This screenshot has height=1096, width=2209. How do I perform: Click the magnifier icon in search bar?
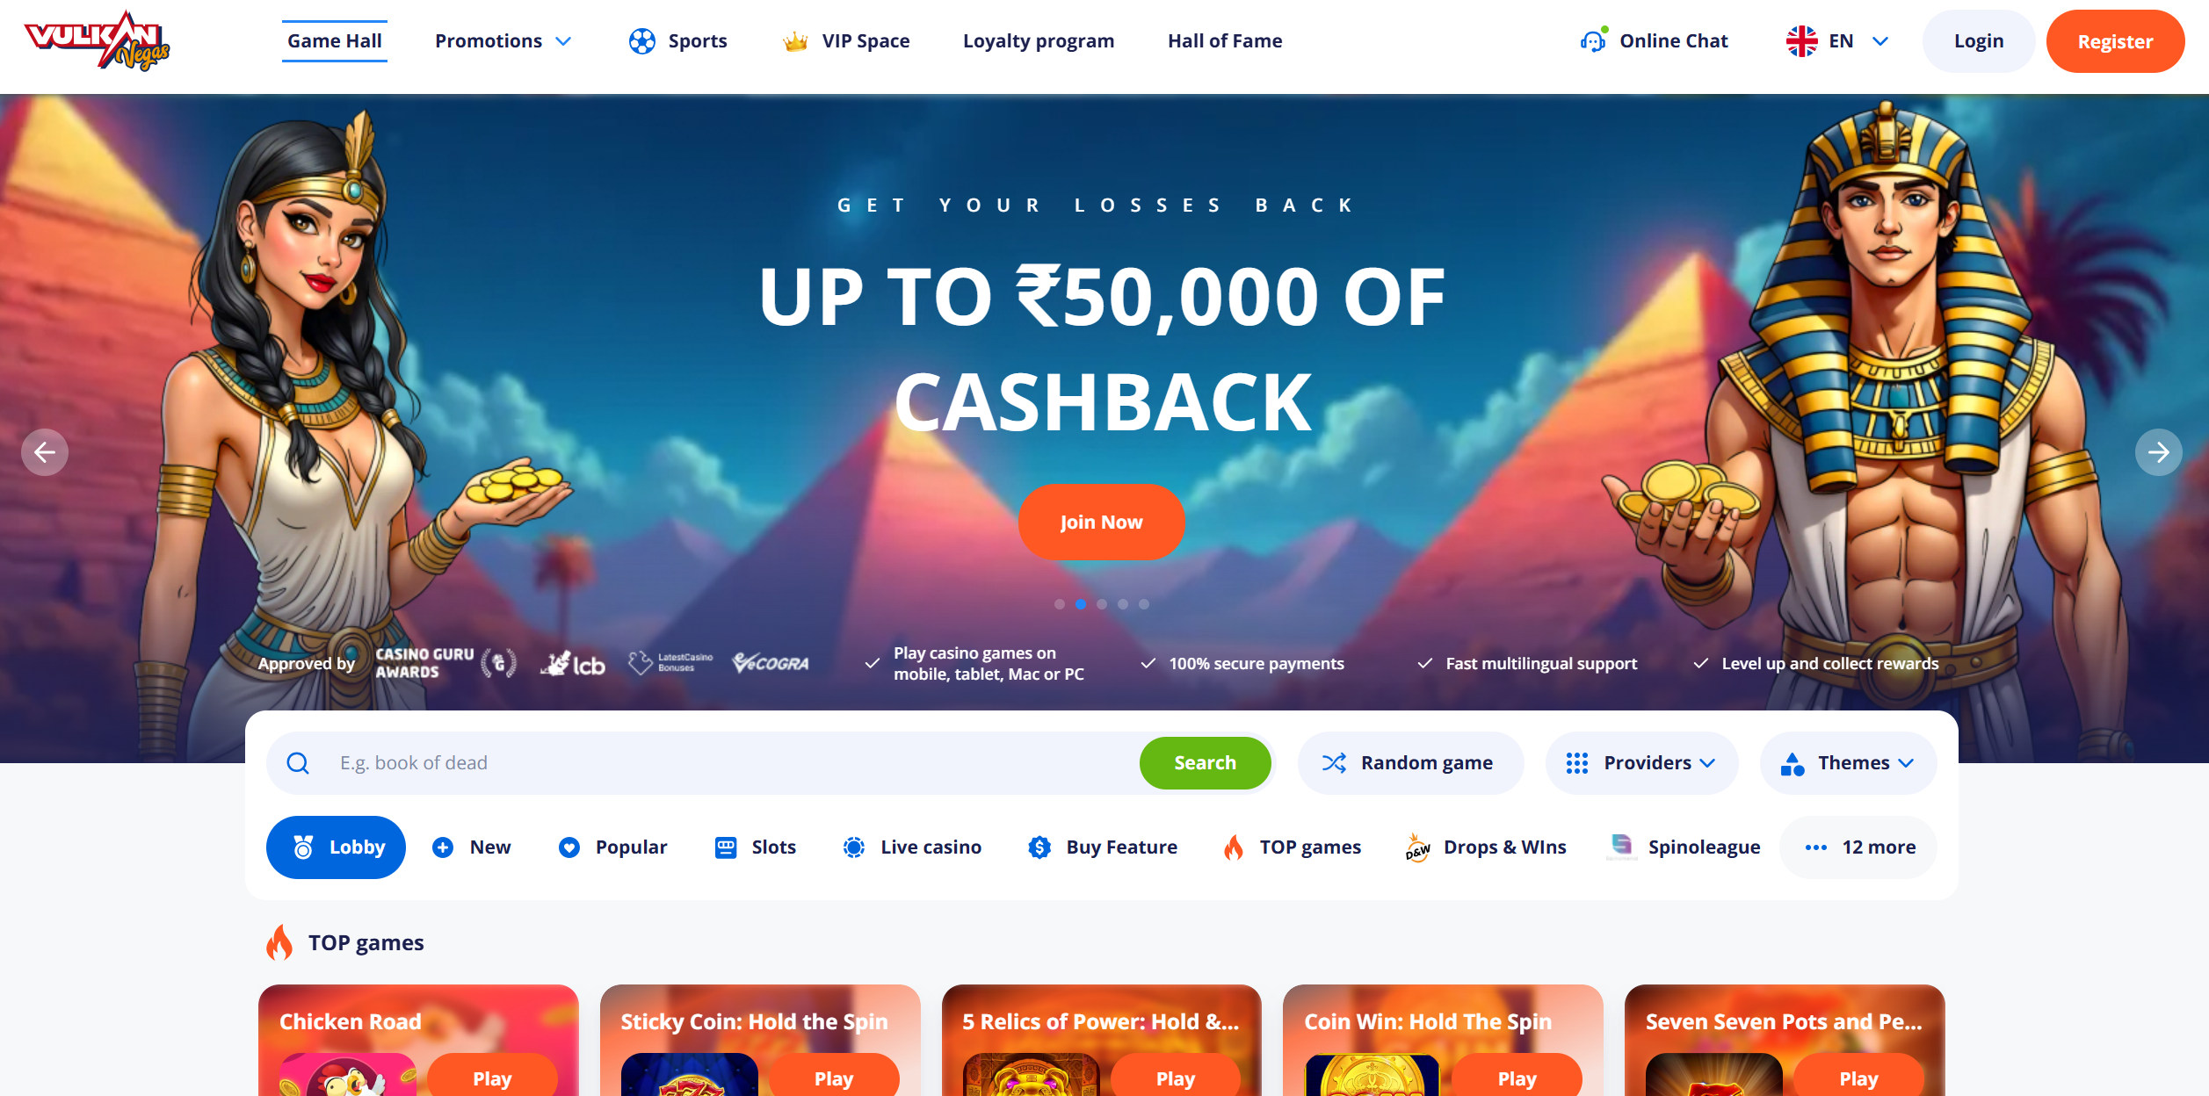298,763
